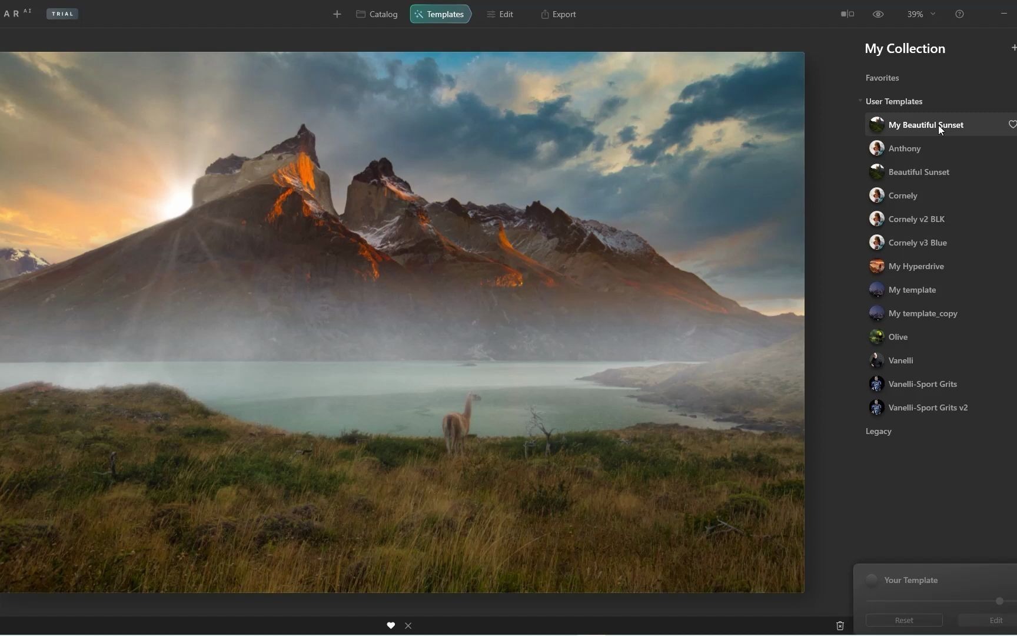Open the Export tab
The image size is (1017, 636).
tap(559, 14)
